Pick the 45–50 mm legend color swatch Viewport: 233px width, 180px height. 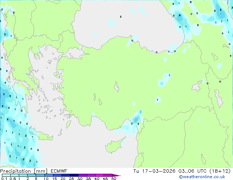tap(108, 175)
